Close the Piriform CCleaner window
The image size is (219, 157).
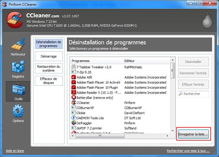(210, 3)
